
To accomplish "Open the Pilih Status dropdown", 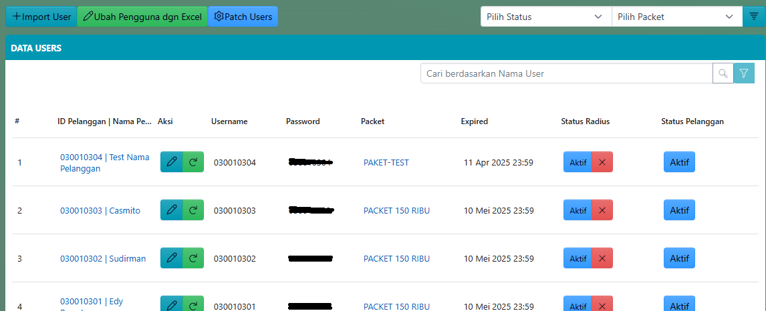I will pyautogui.click(x=545, y=17).
